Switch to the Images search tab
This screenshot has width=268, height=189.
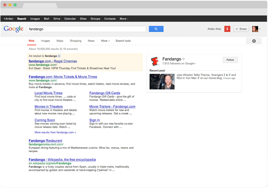pos(45,41)
